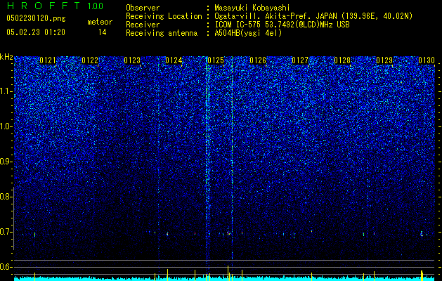Click the 'meteor' count label
Image resolution: width=442 pixels, height=281 pixels.
[x=100, y=22]
